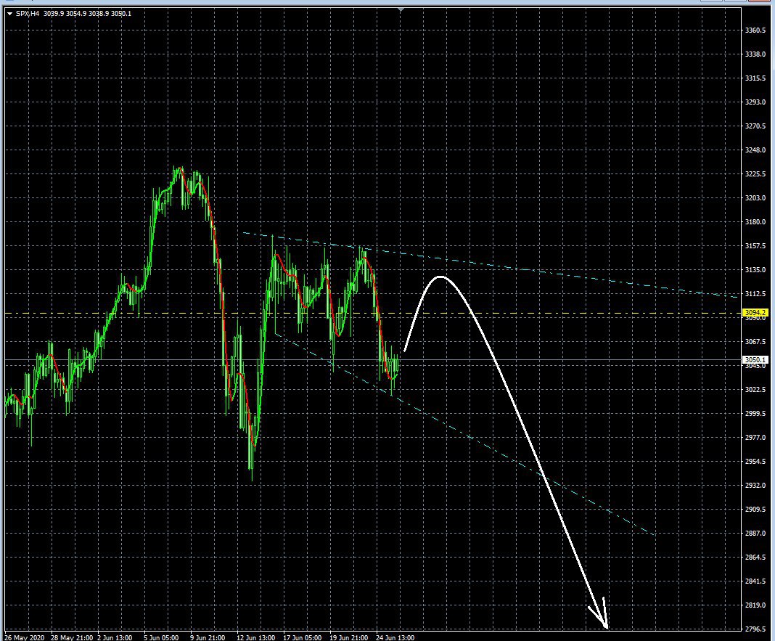Screen dimensions: 775x641
Task: Click the 26 May 2020 date label
Action: point(24,637)
